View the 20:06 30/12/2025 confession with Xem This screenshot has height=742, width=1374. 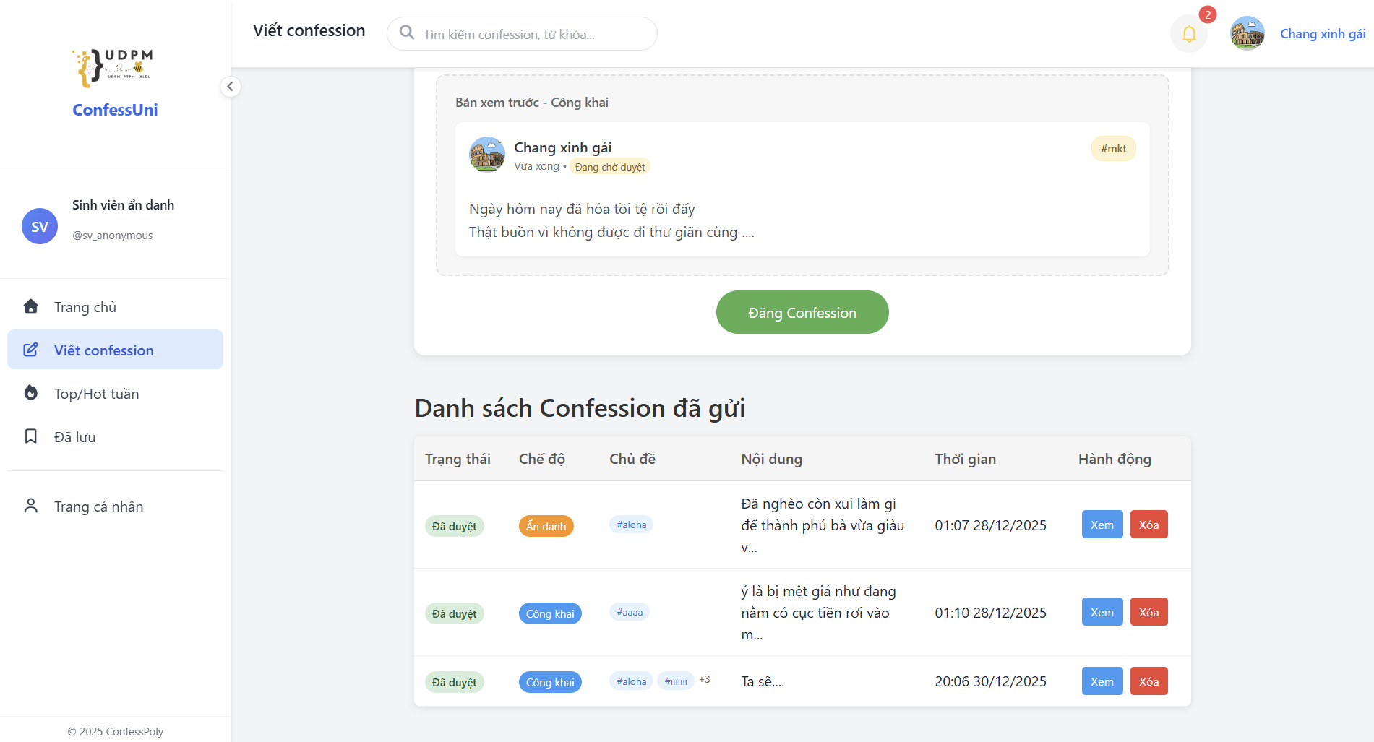pos(1102,681)
